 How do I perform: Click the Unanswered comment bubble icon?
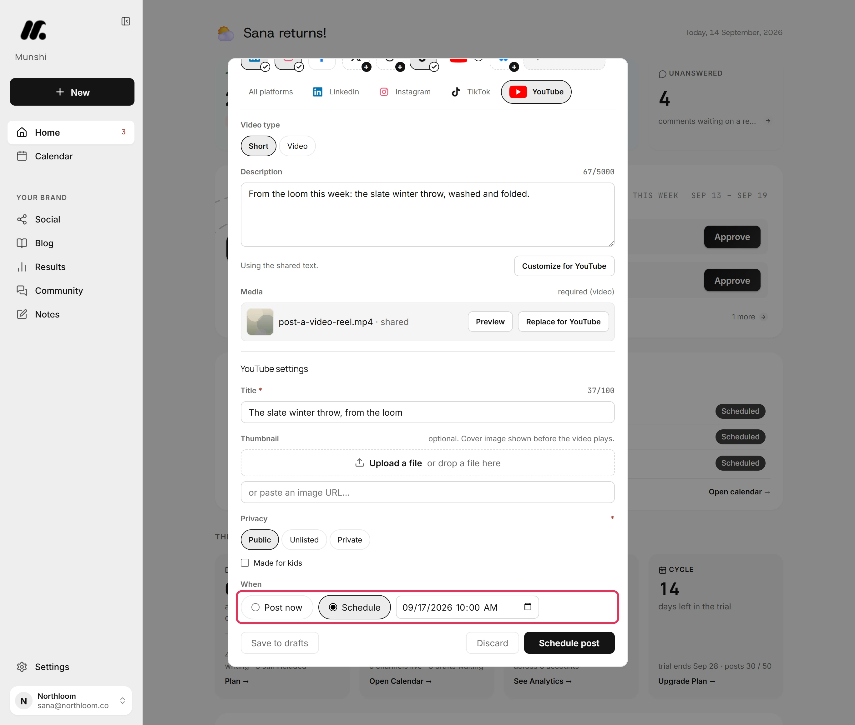[x=662, y=74]
